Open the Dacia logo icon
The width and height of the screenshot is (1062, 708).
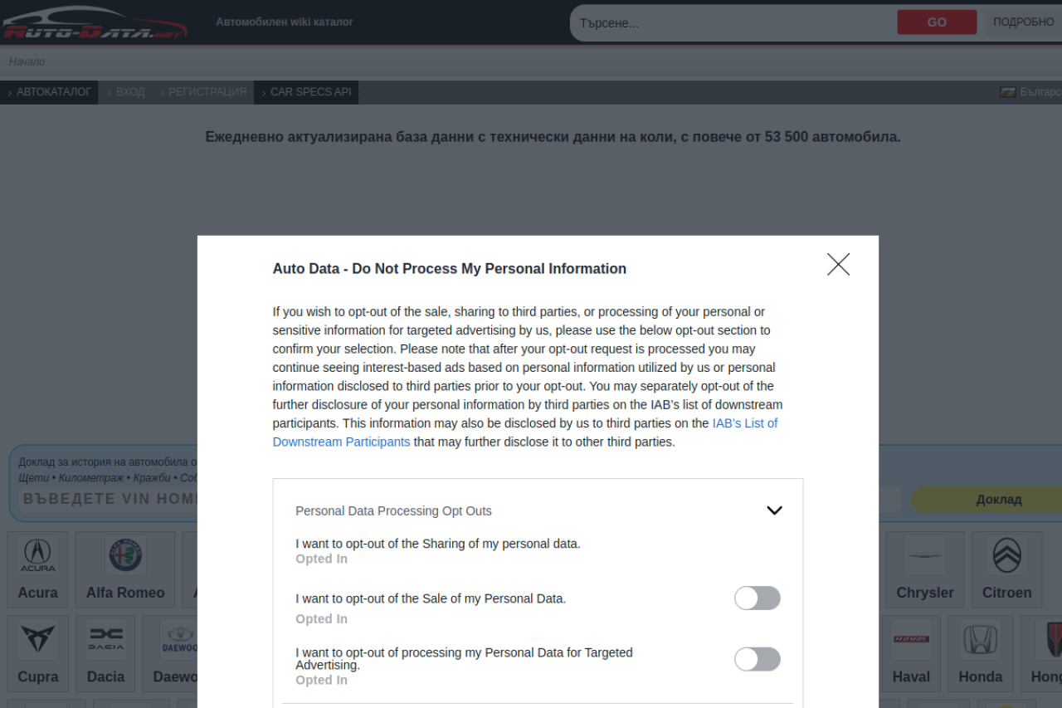(105, 639)
